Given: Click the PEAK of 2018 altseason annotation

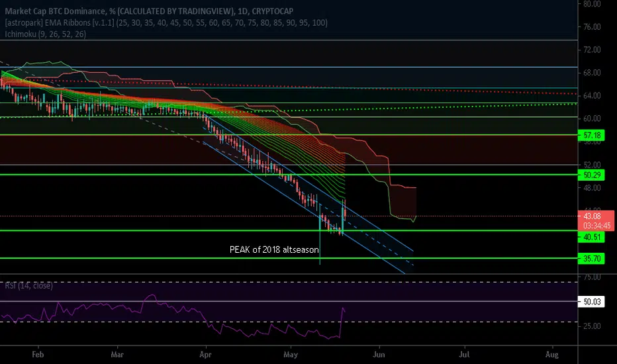Looking at the screenshot, I should coord(274,250).
